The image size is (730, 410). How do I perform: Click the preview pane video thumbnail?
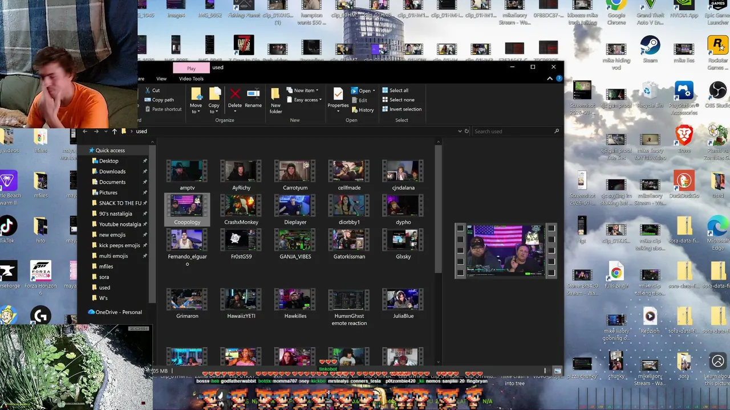[x=505, y=251]
